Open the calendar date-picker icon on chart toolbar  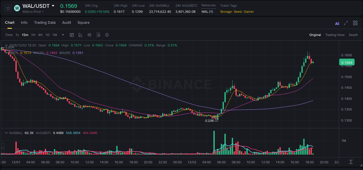pos(72,35)
